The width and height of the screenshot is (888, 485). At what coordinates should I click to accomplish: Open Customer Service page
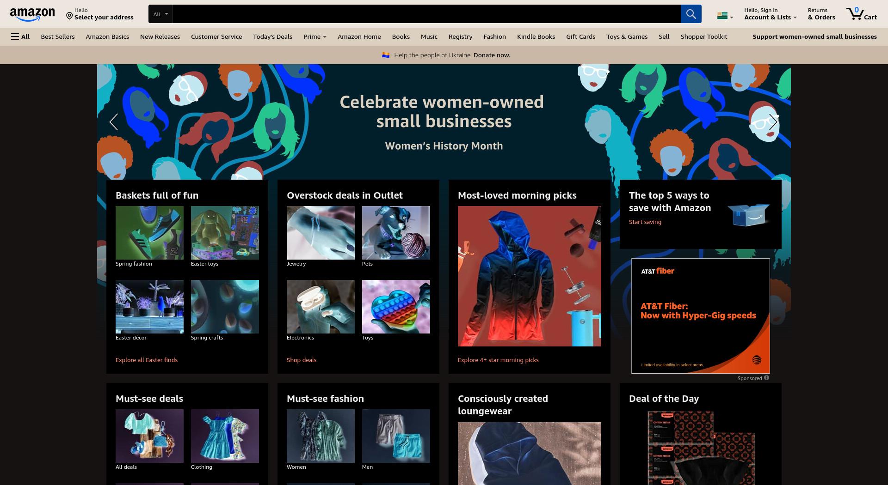[x=216, y=36]
